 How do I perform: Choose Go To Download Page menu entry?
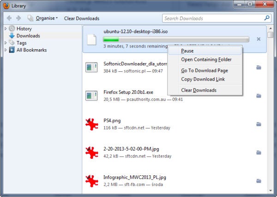click(205, 70)
